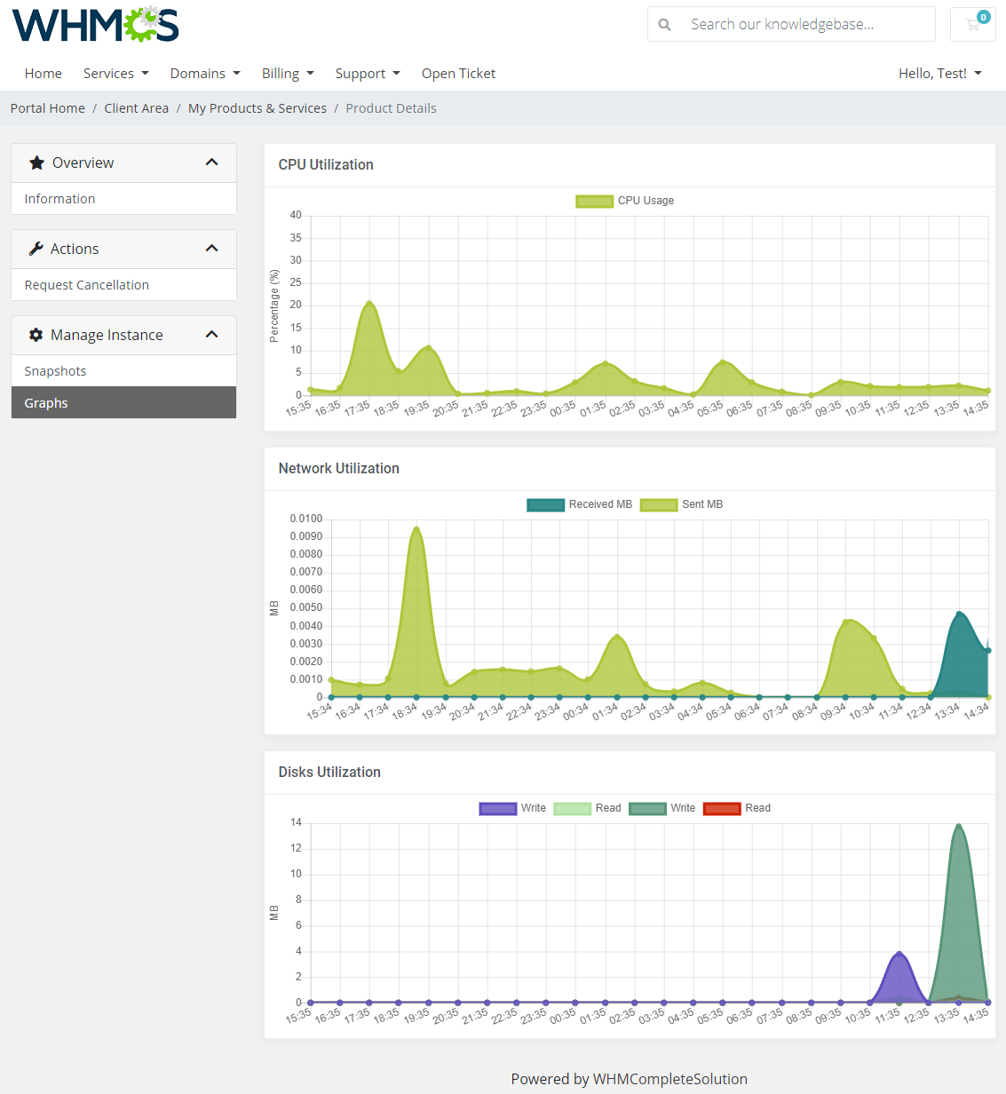
Task: Open the Services dropdown
Action: (115, 73)
